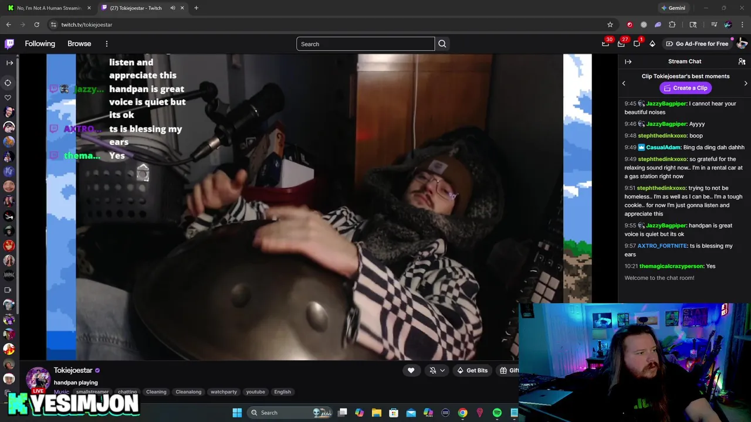
Task: Switch to the Kick streaming browser tab
Action: (x=50, y=8)
